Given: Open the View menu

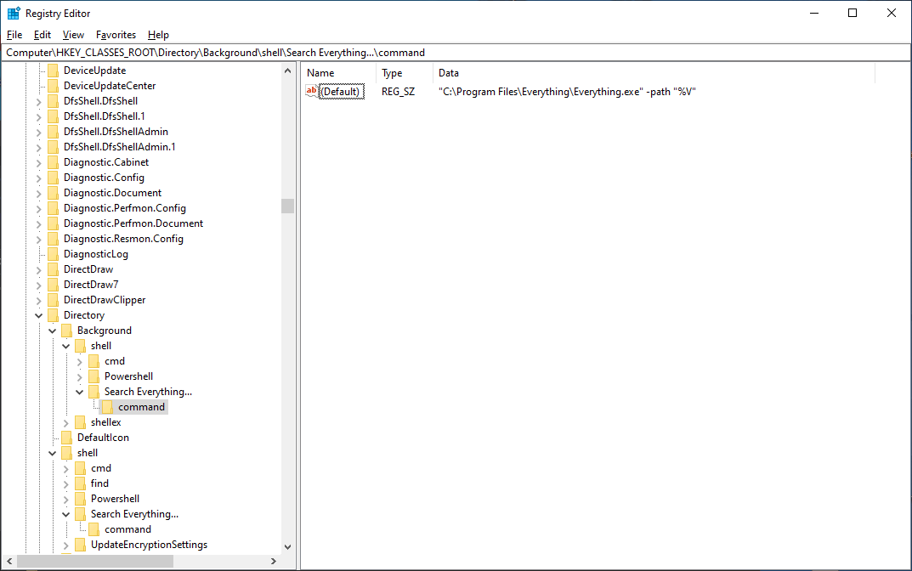Looking at the screenshot, I should click(72, 35).
